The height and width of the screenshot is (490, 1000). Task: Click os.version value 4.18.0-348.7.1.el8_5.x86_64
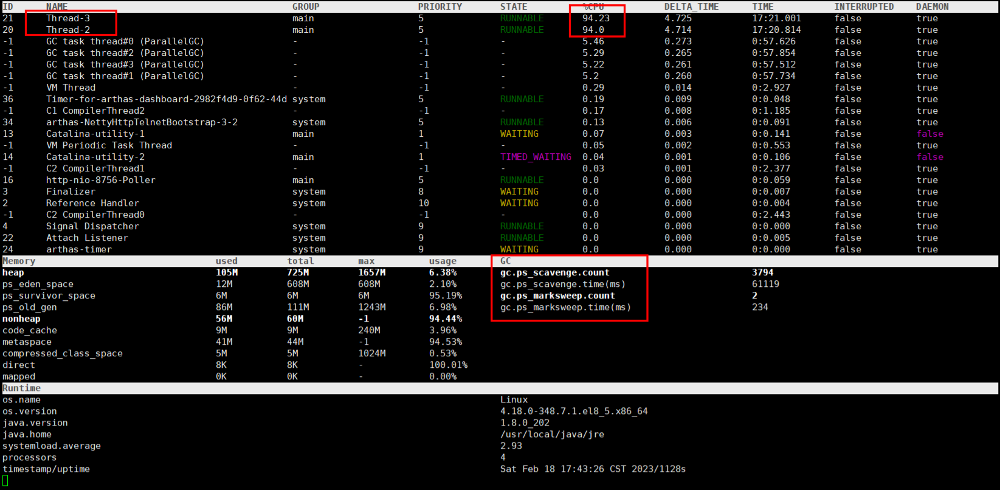(574, 411)
